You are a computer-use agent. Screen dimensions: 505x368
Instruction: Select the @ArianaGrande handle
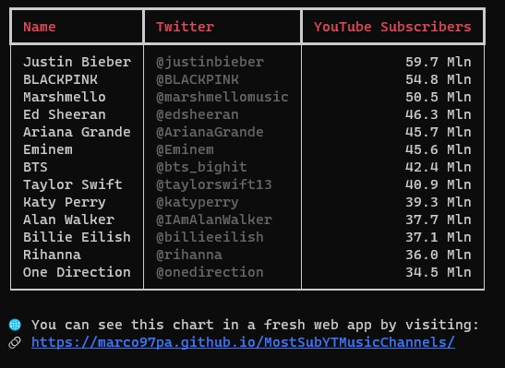[x=210, y=132]
